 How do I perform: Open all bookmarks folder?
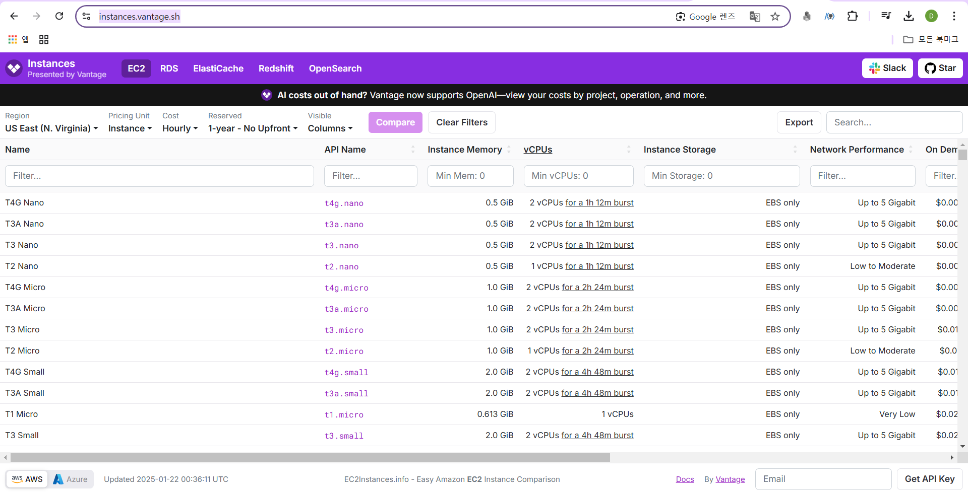click(x=930, y=39)
